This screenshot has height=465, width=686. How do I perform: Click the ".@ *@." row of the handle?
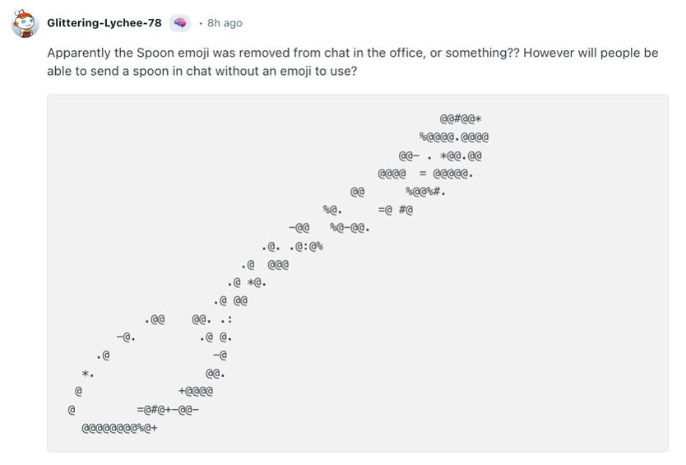pos(247,283)
